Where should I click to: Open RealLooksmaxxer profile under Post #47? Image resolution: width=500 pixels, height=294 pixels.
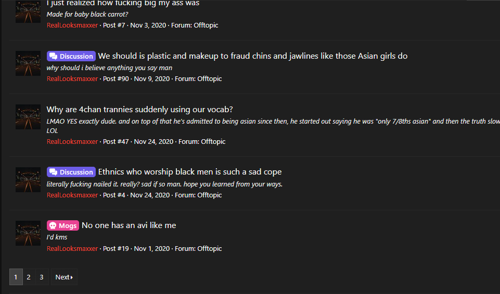(x=72, y=142)
